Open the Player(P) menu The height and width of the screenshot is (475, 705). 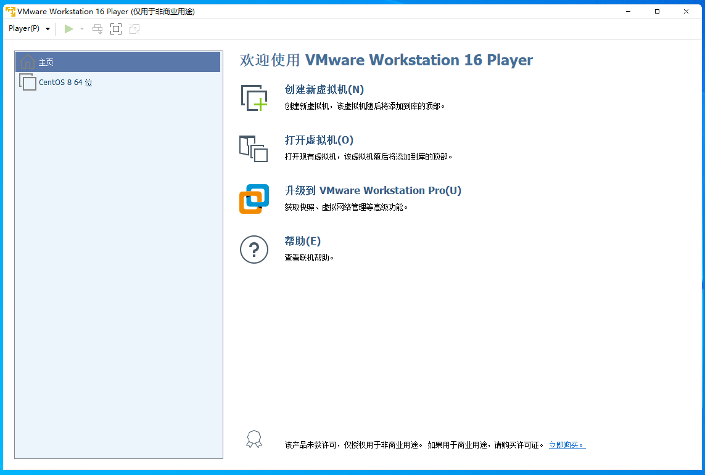pyautogui.click(x=29, y=29)
